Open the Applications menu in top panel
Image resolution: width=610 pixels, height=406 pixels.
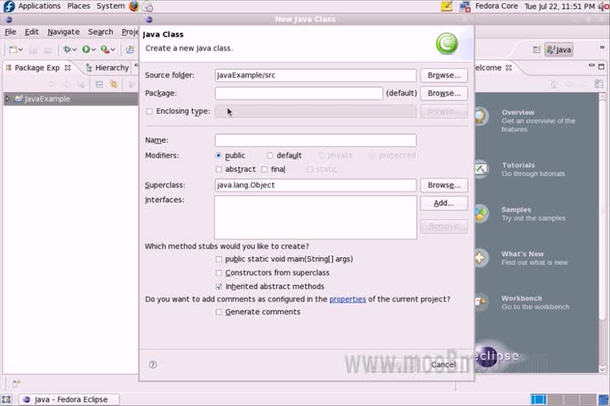39,6
